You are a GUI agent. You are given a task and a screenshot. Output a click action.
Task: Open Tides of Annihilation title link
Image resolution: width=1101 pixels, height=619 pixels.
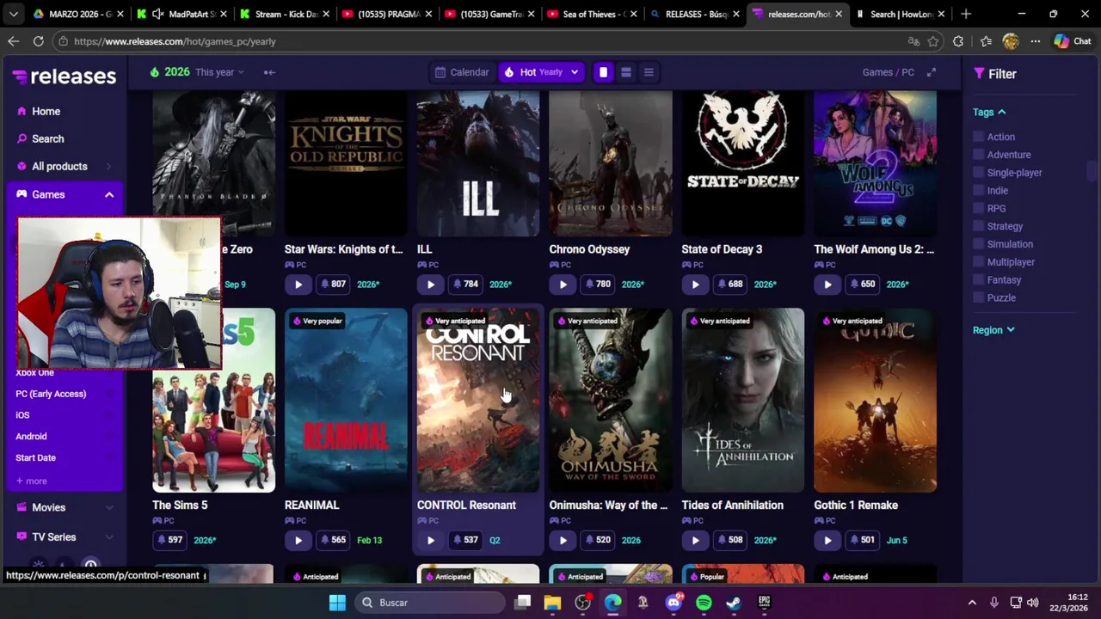pyautogui.click(x=732, y=506)
